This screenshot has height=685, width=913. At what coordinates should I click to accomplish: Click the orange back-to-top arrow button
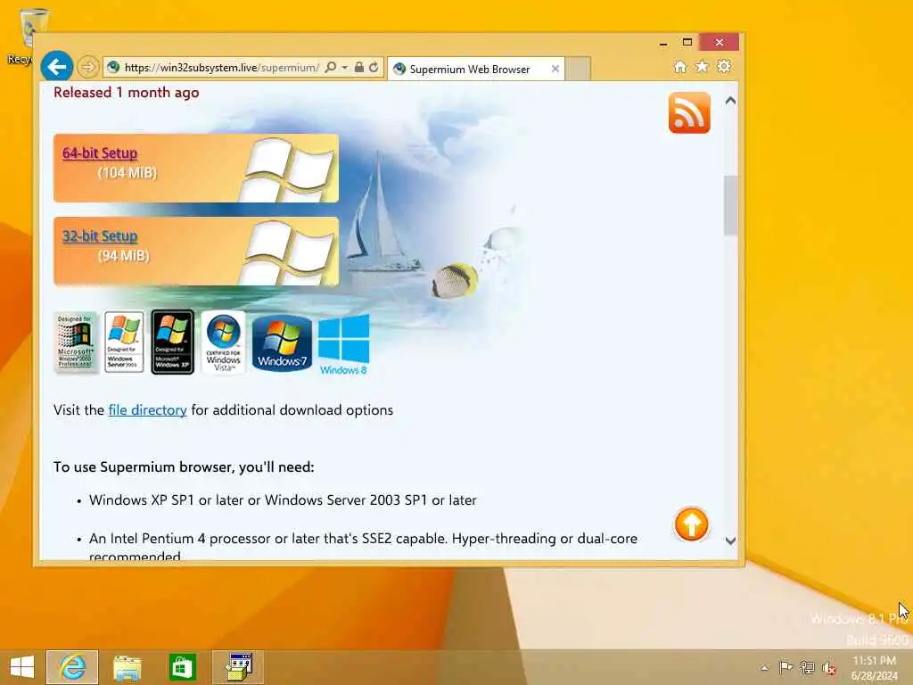(x=692, y=524)
